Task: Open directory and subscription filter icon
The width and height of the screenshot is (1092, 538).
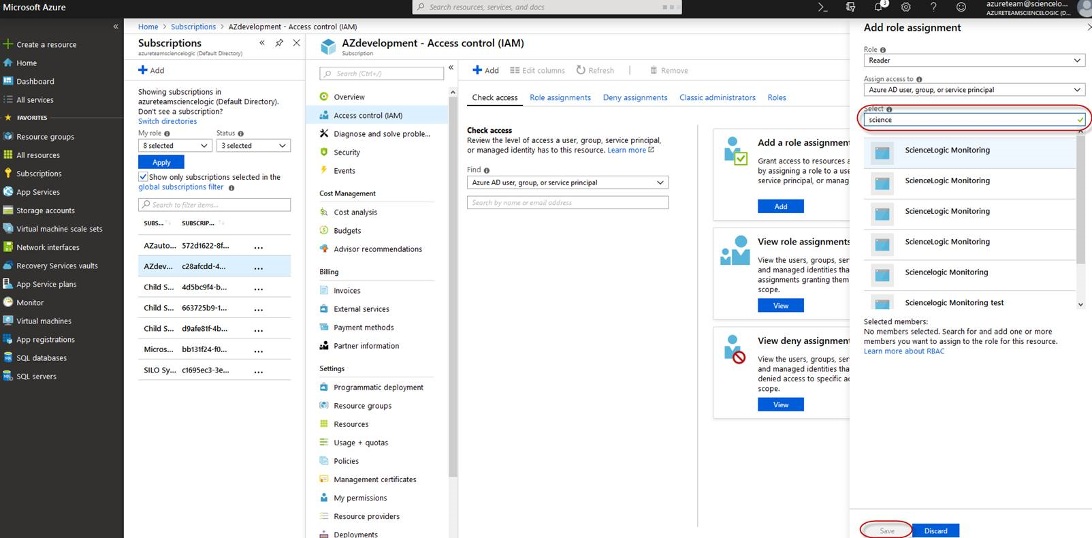Action: 850,7
